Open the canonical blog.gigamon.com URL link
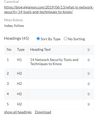96x122 pixels. 49,9
